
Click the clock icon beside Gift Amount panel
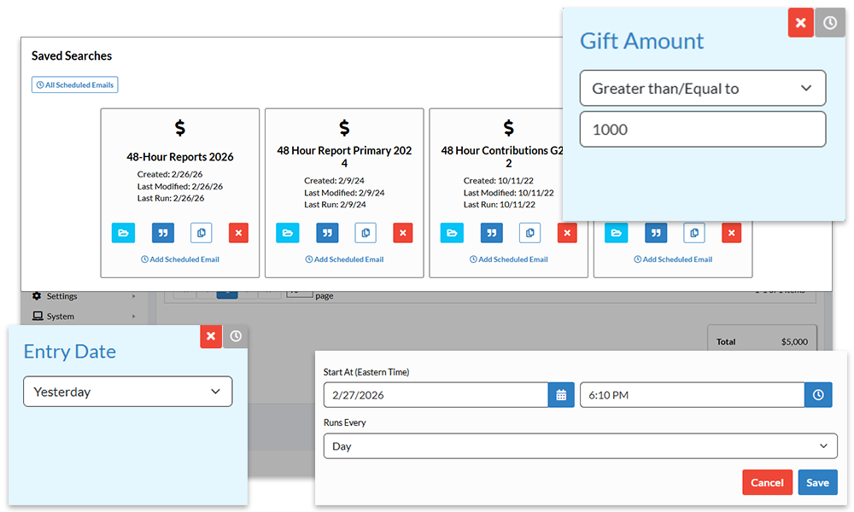pyautogui.click(x=829, y=22)
